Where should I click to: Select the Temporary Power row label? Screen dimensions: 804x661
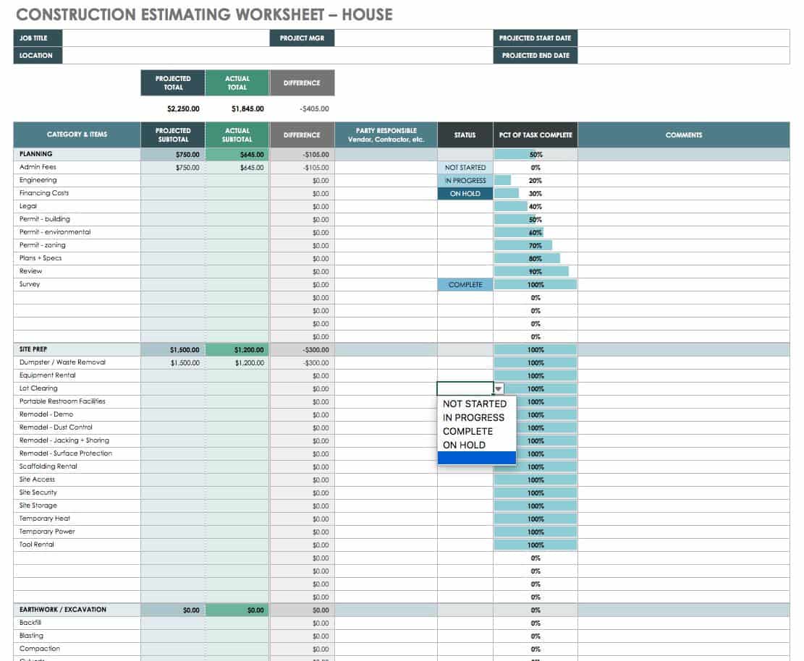coord(46,532)
